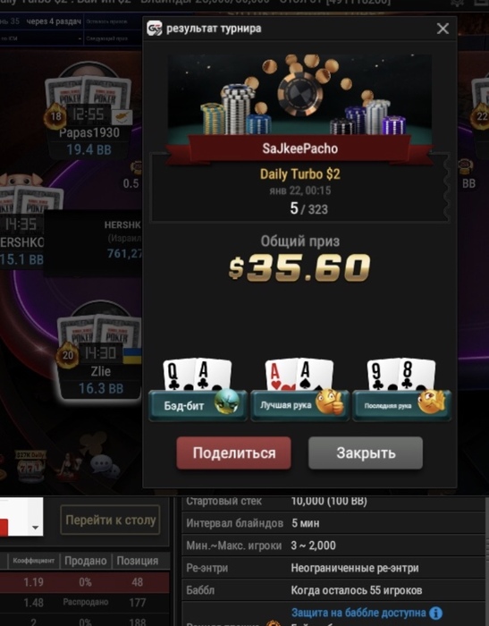Click the blue info icon near Защита на баббле
This screenshot has width=489, height=626.
pyautogui.click(x=436, y=613)
